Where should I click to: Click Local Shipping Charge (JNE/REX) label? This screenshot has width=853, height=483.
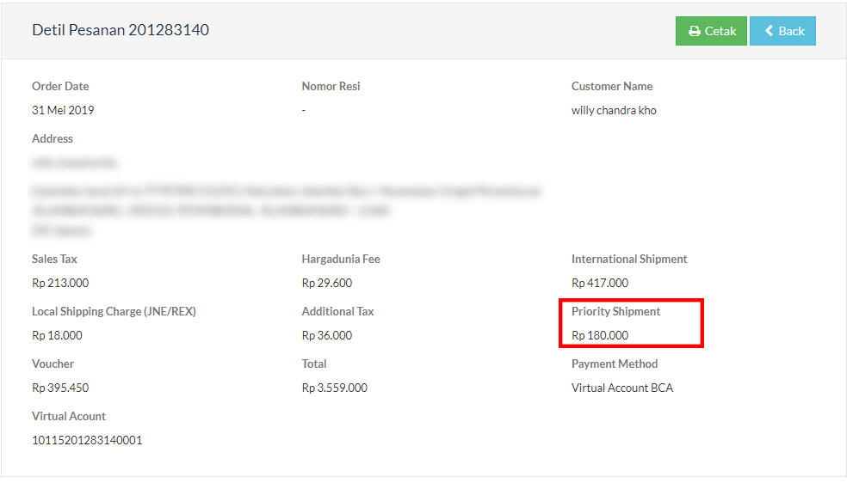point(114,311)
